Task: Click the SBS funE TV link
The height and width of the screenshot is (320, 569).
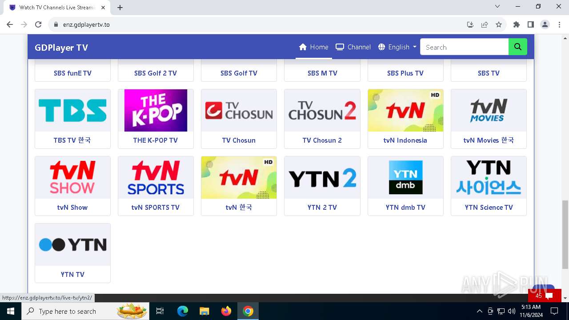Action: pyautogui.click(x=72, y=73)
